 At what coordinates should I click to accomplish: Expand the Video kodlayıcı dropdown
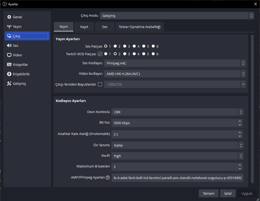175,74
